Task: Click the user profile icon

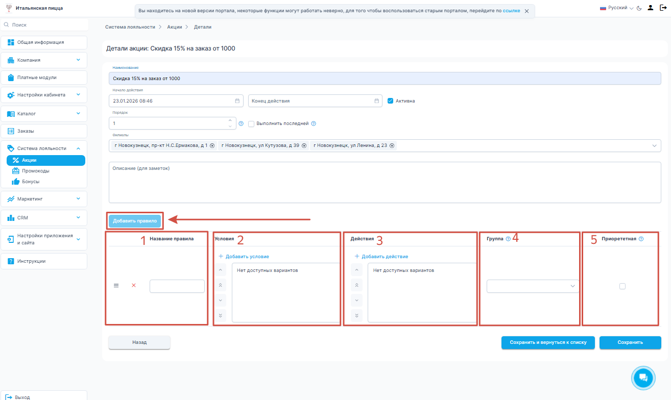Action: 650,8
